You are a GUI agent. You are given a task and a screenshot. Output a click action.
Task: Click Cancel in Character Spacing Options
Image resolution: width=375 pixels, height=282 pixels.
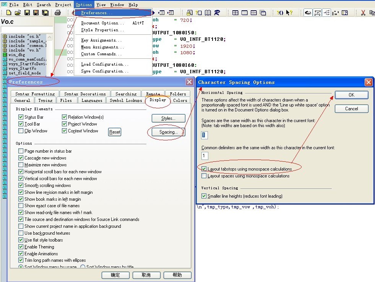[352, 109]
